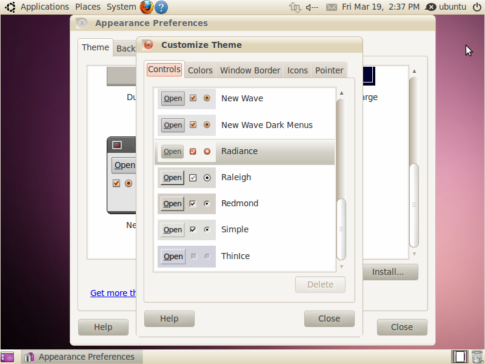Click Close in the Customize Theme dialog
Screen dimensions: 485x364
point(329,319)
